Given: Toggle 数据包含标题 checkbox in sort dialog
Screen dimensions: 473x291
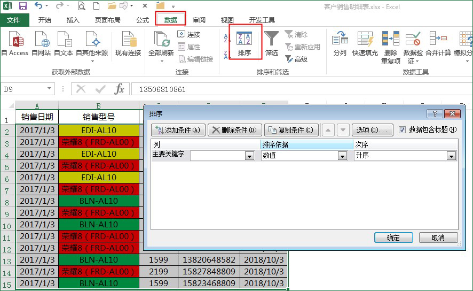Looking at the screenshot, I should [x=402, y=130].
